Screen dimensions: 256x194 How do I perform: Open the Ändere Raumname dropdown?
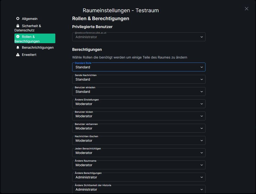pos(202,165)
